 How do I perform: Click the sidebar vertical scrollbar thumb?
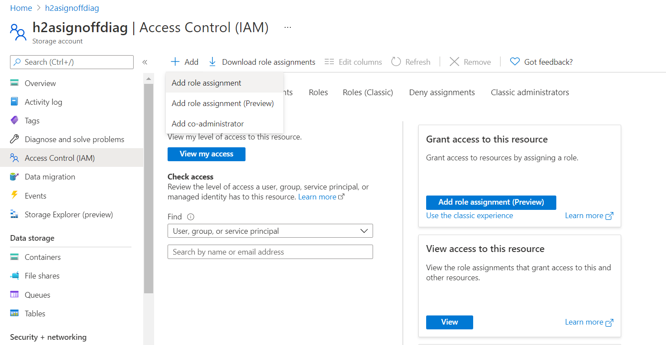148,187
